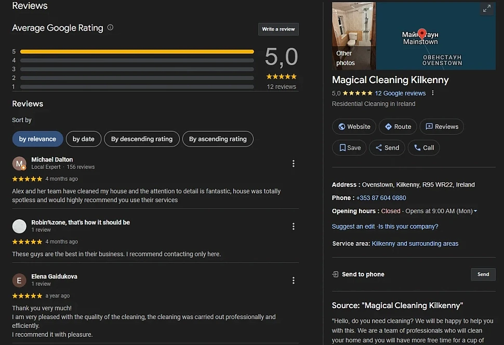
Task: Sort reviews by date
Action: (x=84, y=139)
